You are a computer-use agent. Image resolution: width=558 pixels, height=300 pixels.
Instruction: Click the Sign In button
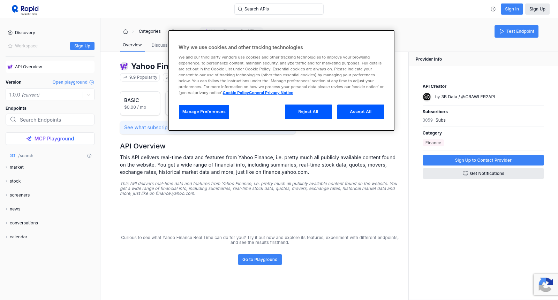coord(512,9)
